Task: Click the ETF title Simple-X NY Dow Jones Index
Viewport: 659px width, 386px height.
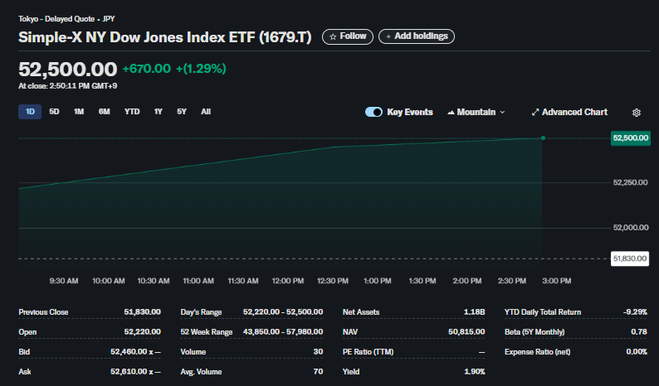Action: [x=164, y=37]
